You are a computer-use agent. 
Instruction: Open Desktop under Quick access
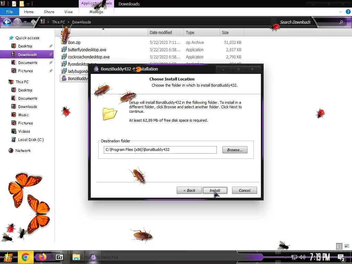click(25, 46)
